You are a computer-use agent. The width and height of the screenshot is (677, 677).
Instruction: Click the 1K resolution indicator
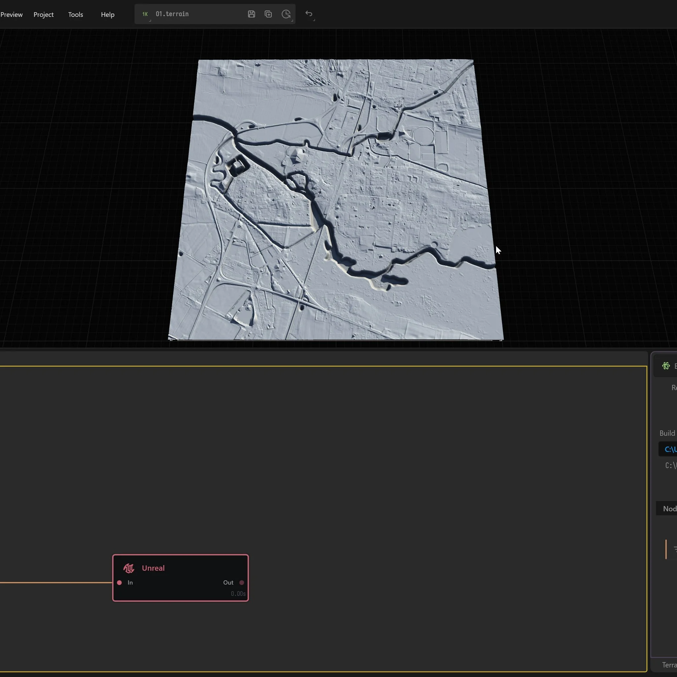point(145,14)
